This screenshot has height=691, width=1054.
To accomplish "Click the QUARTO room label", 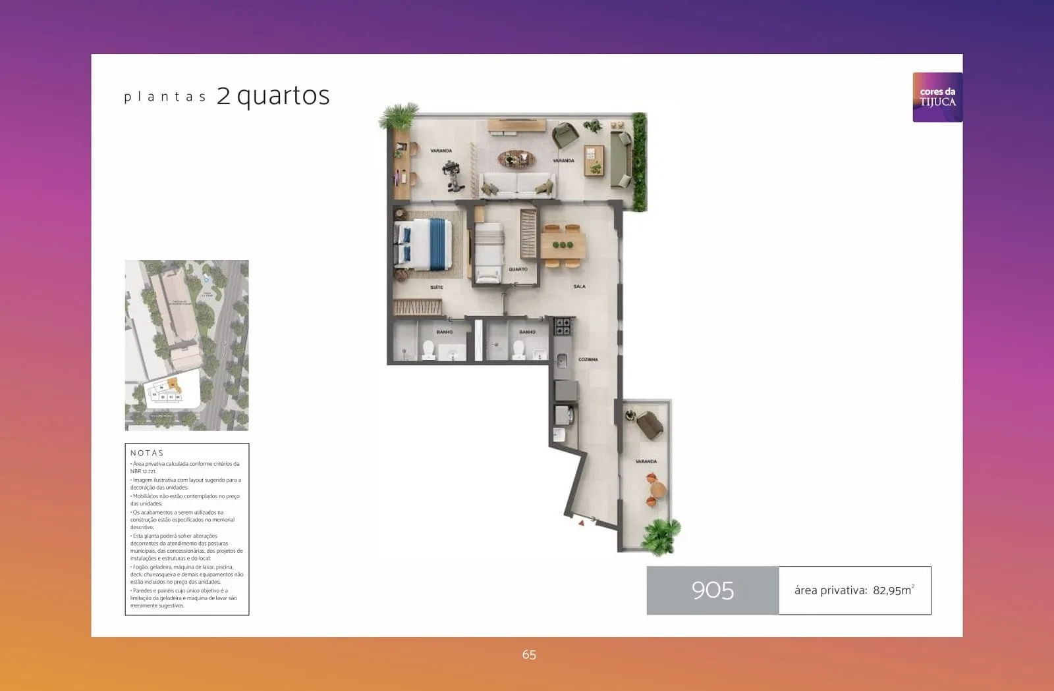I will (518, 269).
